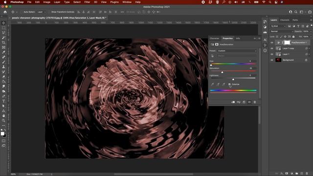View previous state icon in Properties

(239, 102)
